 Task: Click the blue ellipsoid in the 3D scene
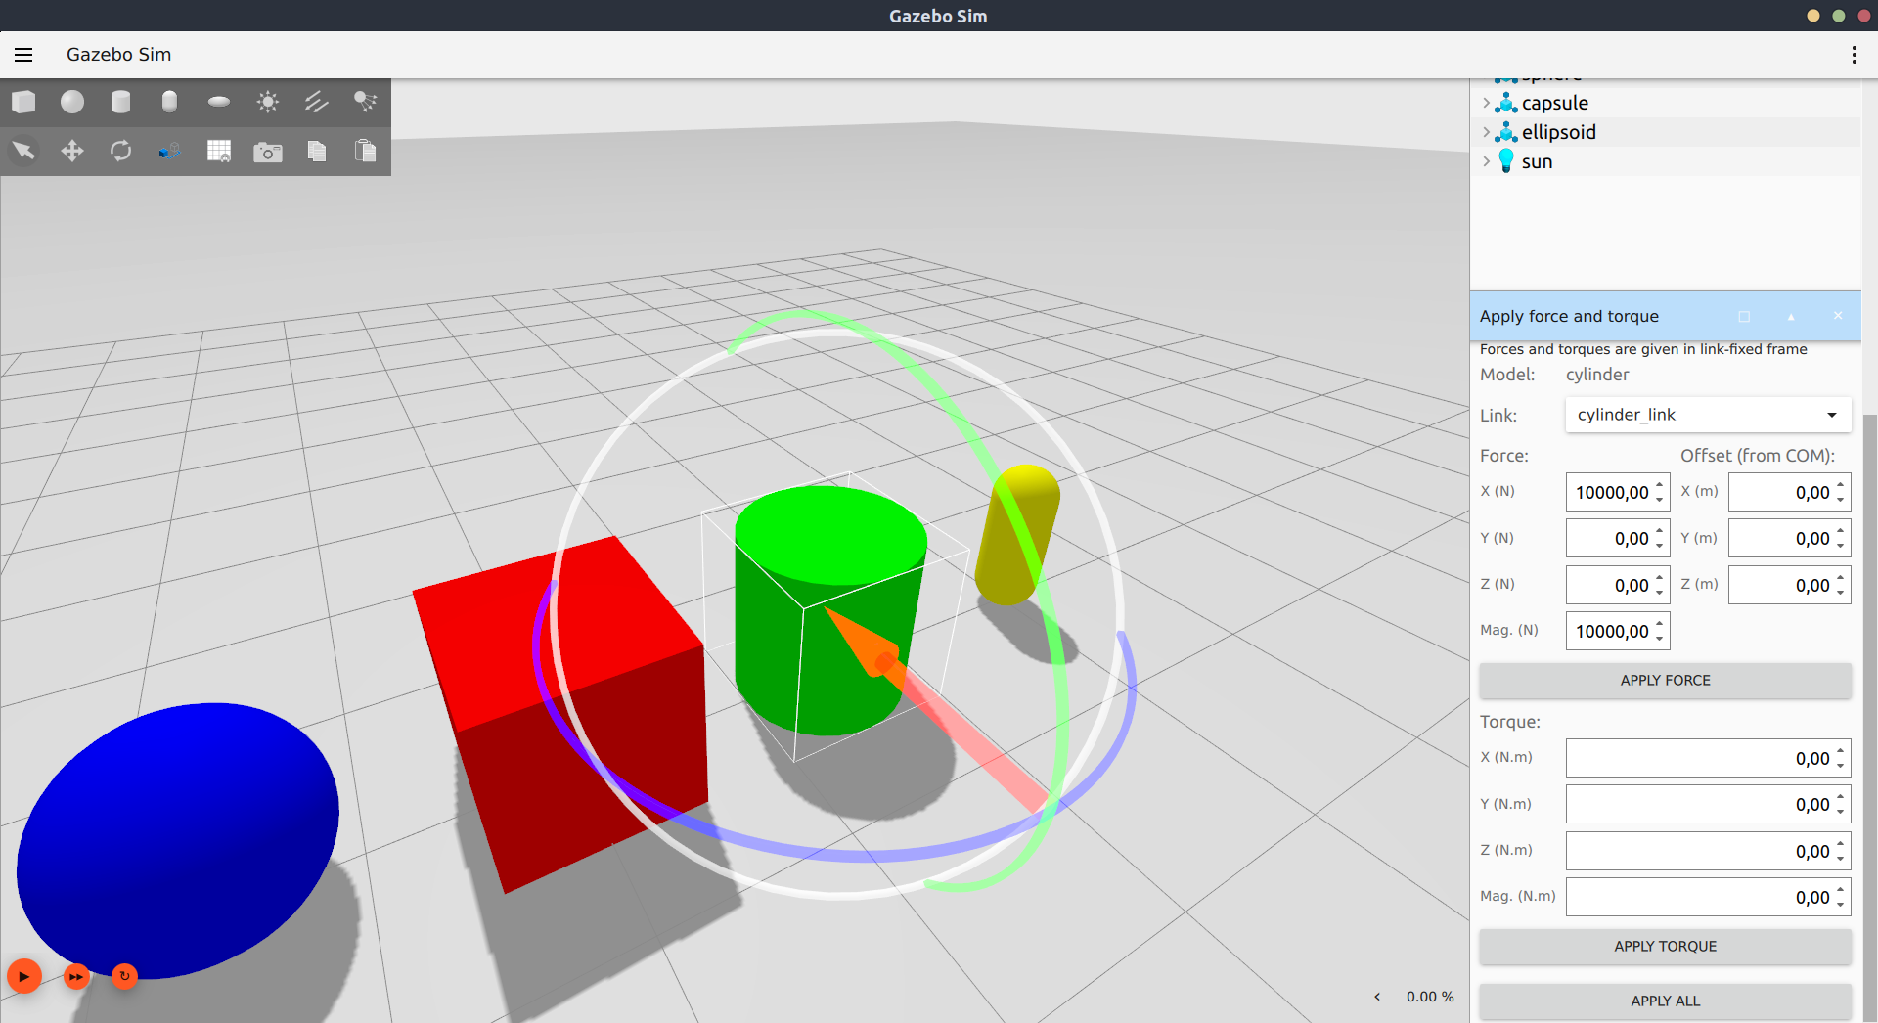178,839
